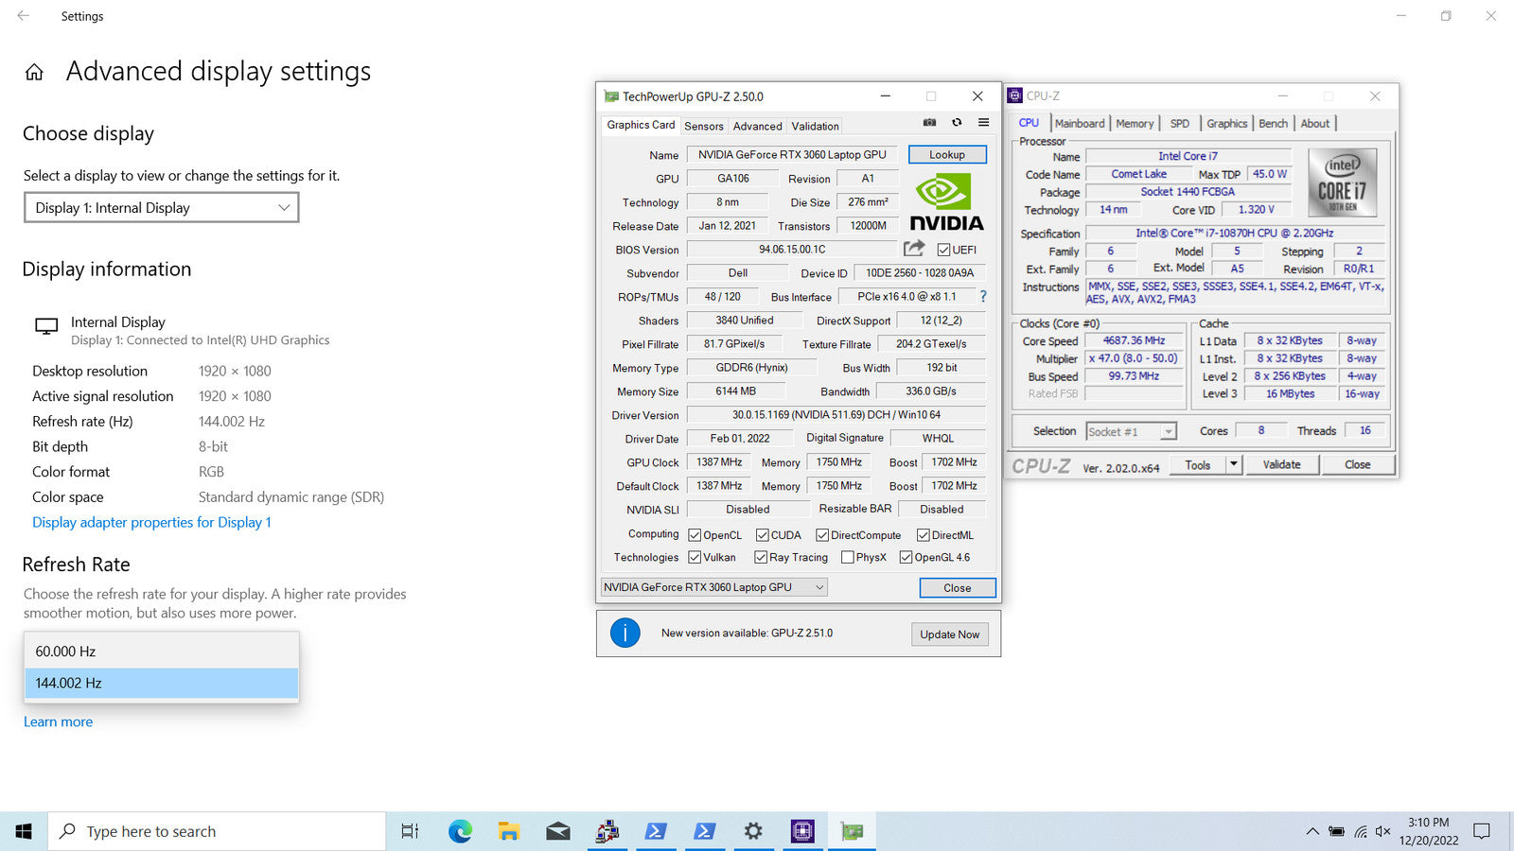
Task: Click the Bus Interface question mark
Action: tap(983, 297)
